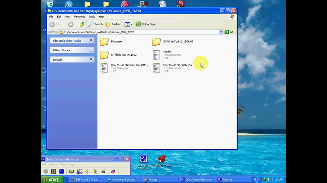Open the Help menu in Explorer

click(101, 17)
